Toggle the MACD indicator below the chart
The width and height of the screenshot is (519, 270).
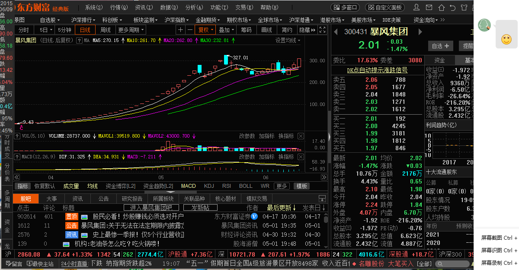(188, 186)
